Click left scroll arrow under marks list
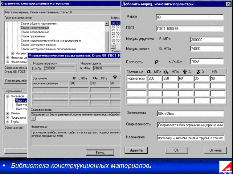233x174 pixels. [x=113, y=47]
